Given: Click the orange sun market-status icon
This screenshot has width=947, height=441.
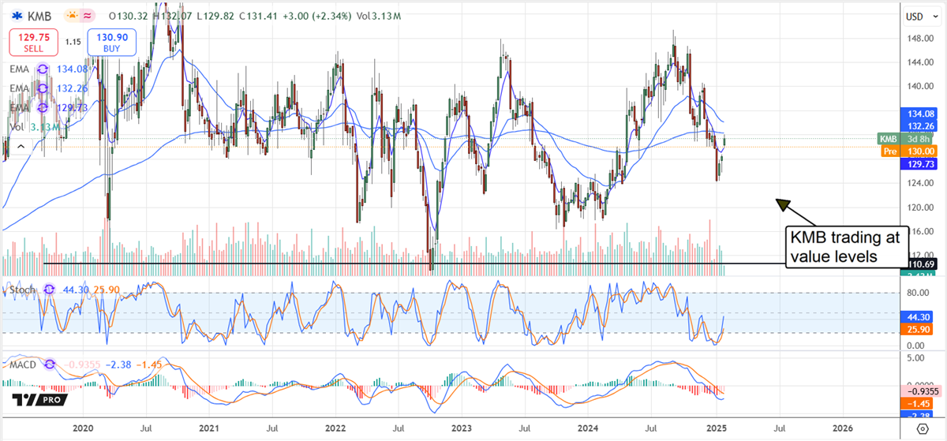Looking at the screenshot, I should 71,15.
